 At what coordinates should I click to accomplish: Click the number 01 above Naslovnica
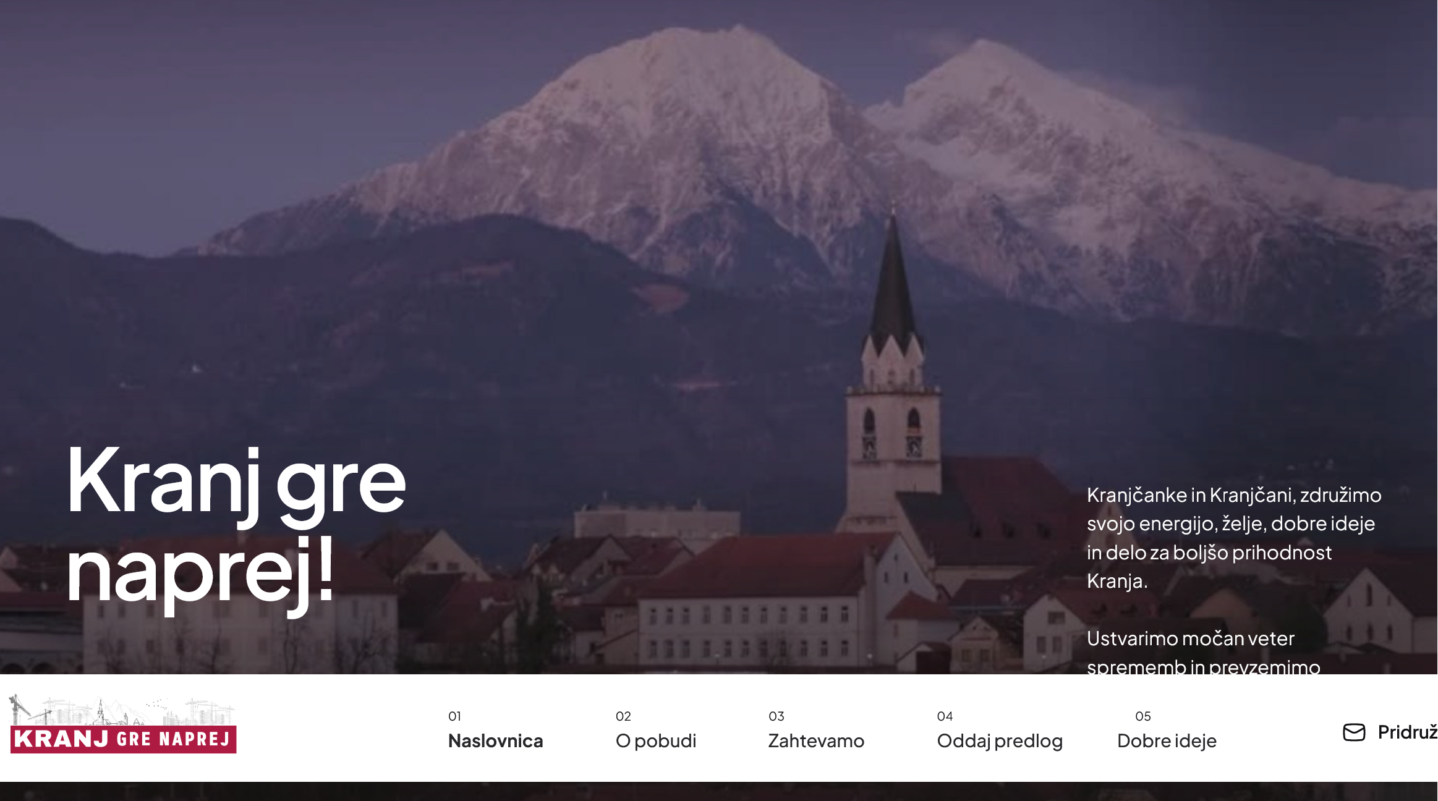click(454, 716)
